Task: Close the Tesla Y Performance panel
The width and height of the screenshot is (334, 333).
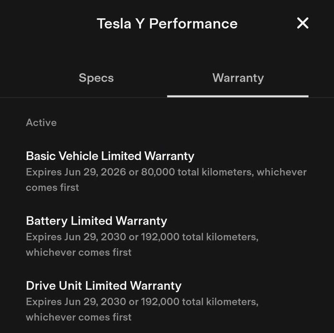Action: (303, 23)
